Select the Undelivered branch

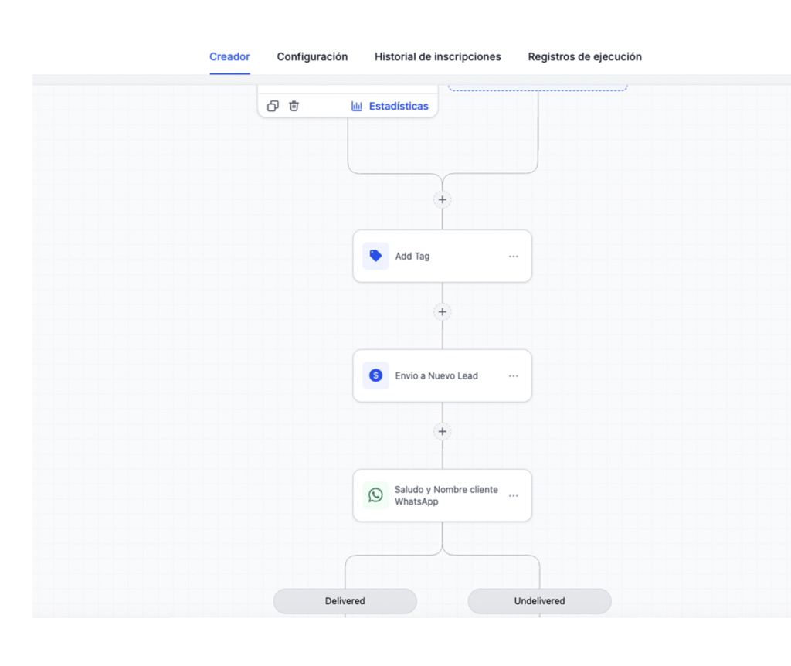pyautogui.click(x=539, y=601)
